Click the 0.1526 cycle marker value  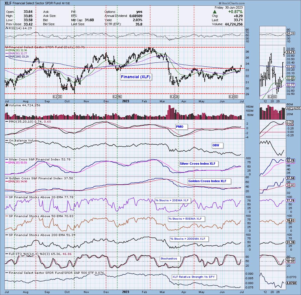coord(175,97)
